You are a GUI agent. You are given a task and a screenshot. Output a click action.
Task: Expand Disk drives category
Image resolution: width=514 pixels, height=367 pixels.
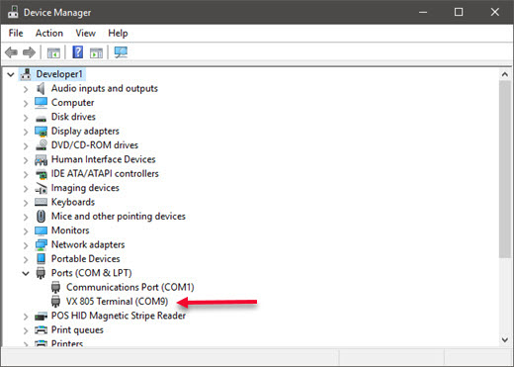26,118
